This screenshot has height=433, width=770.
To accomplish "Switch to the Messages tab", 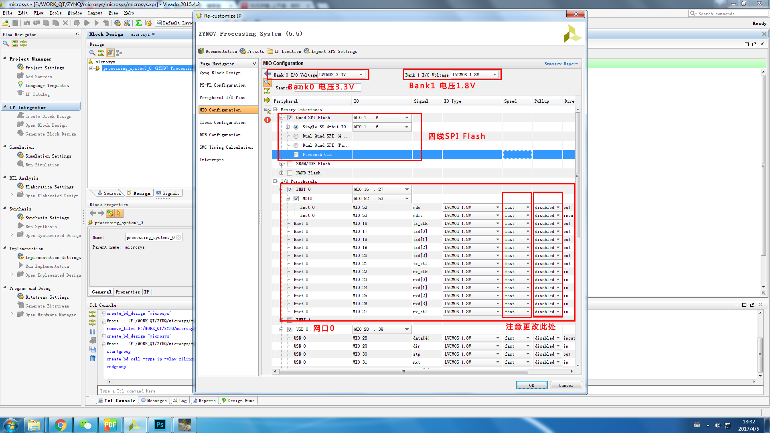I will point(154,401).
